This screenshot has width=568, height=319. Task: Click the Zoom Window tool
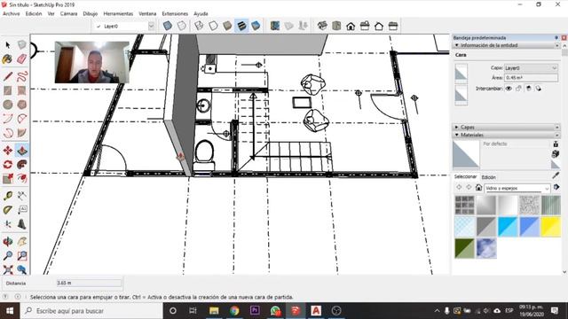click(x=21, y=255)
